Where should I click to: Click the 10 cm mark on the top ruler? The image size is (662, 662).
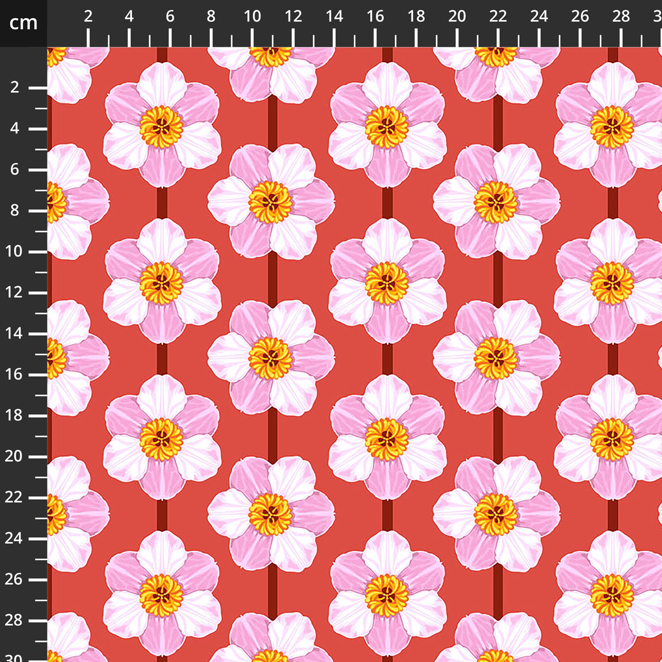coord(252,17)
